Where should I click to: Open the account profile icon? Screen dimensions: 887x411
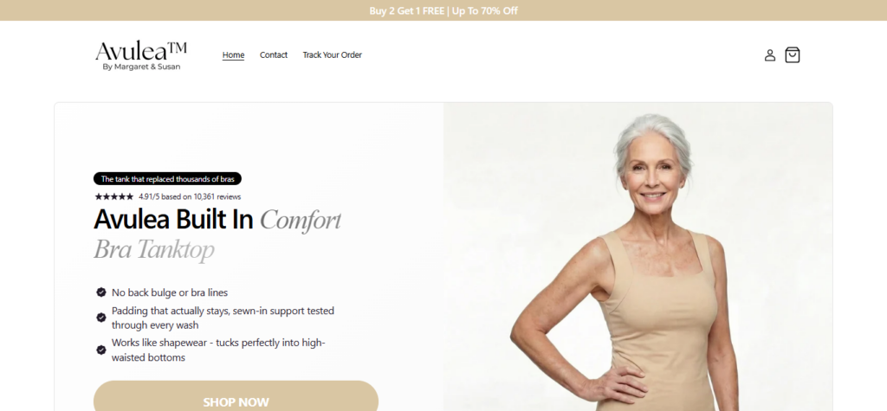point(769,55)
